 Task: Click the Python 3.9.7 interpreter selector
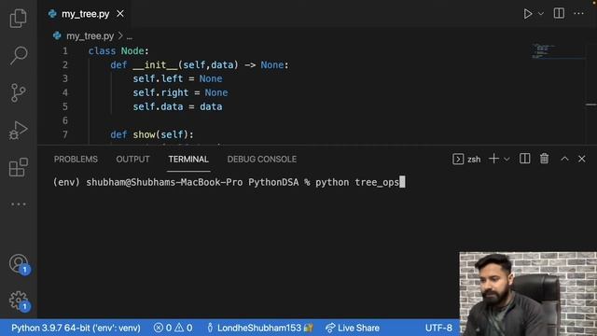[76, 328]
